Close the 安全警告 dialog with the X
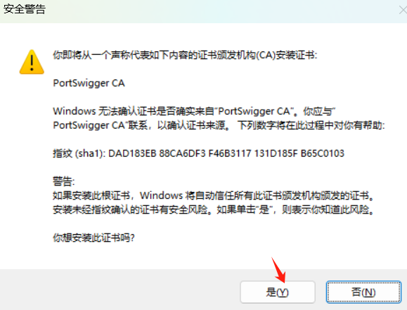The height and width of the screenshot is (310, 407). point(403,10)
